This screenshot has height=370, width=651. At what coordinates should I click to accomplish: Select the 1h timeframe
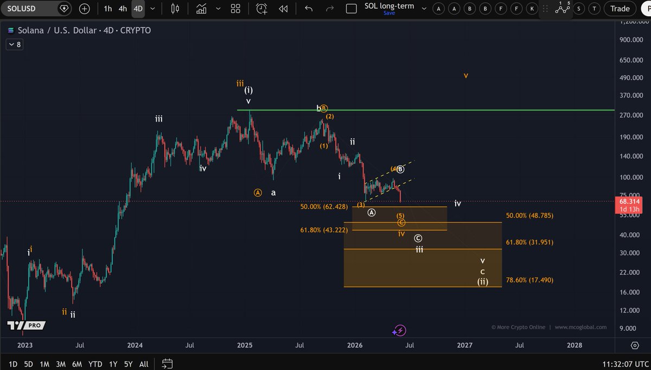click(108, 9)
